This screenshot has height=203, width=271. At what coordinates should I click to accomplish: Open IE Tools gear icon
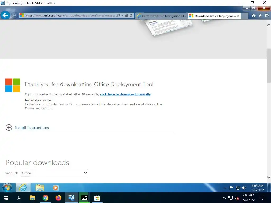pos(267,16)
